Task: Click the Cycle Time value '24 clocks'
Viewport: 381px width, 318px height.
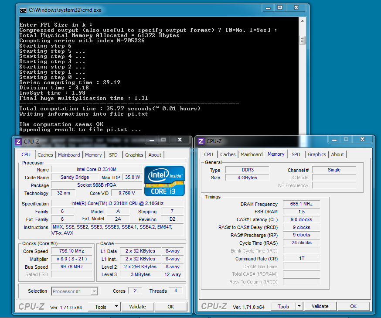Action: (302, 243)
